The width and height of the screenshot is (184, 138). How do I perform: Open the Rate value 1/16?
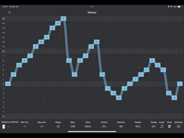[x=73, y=126]
